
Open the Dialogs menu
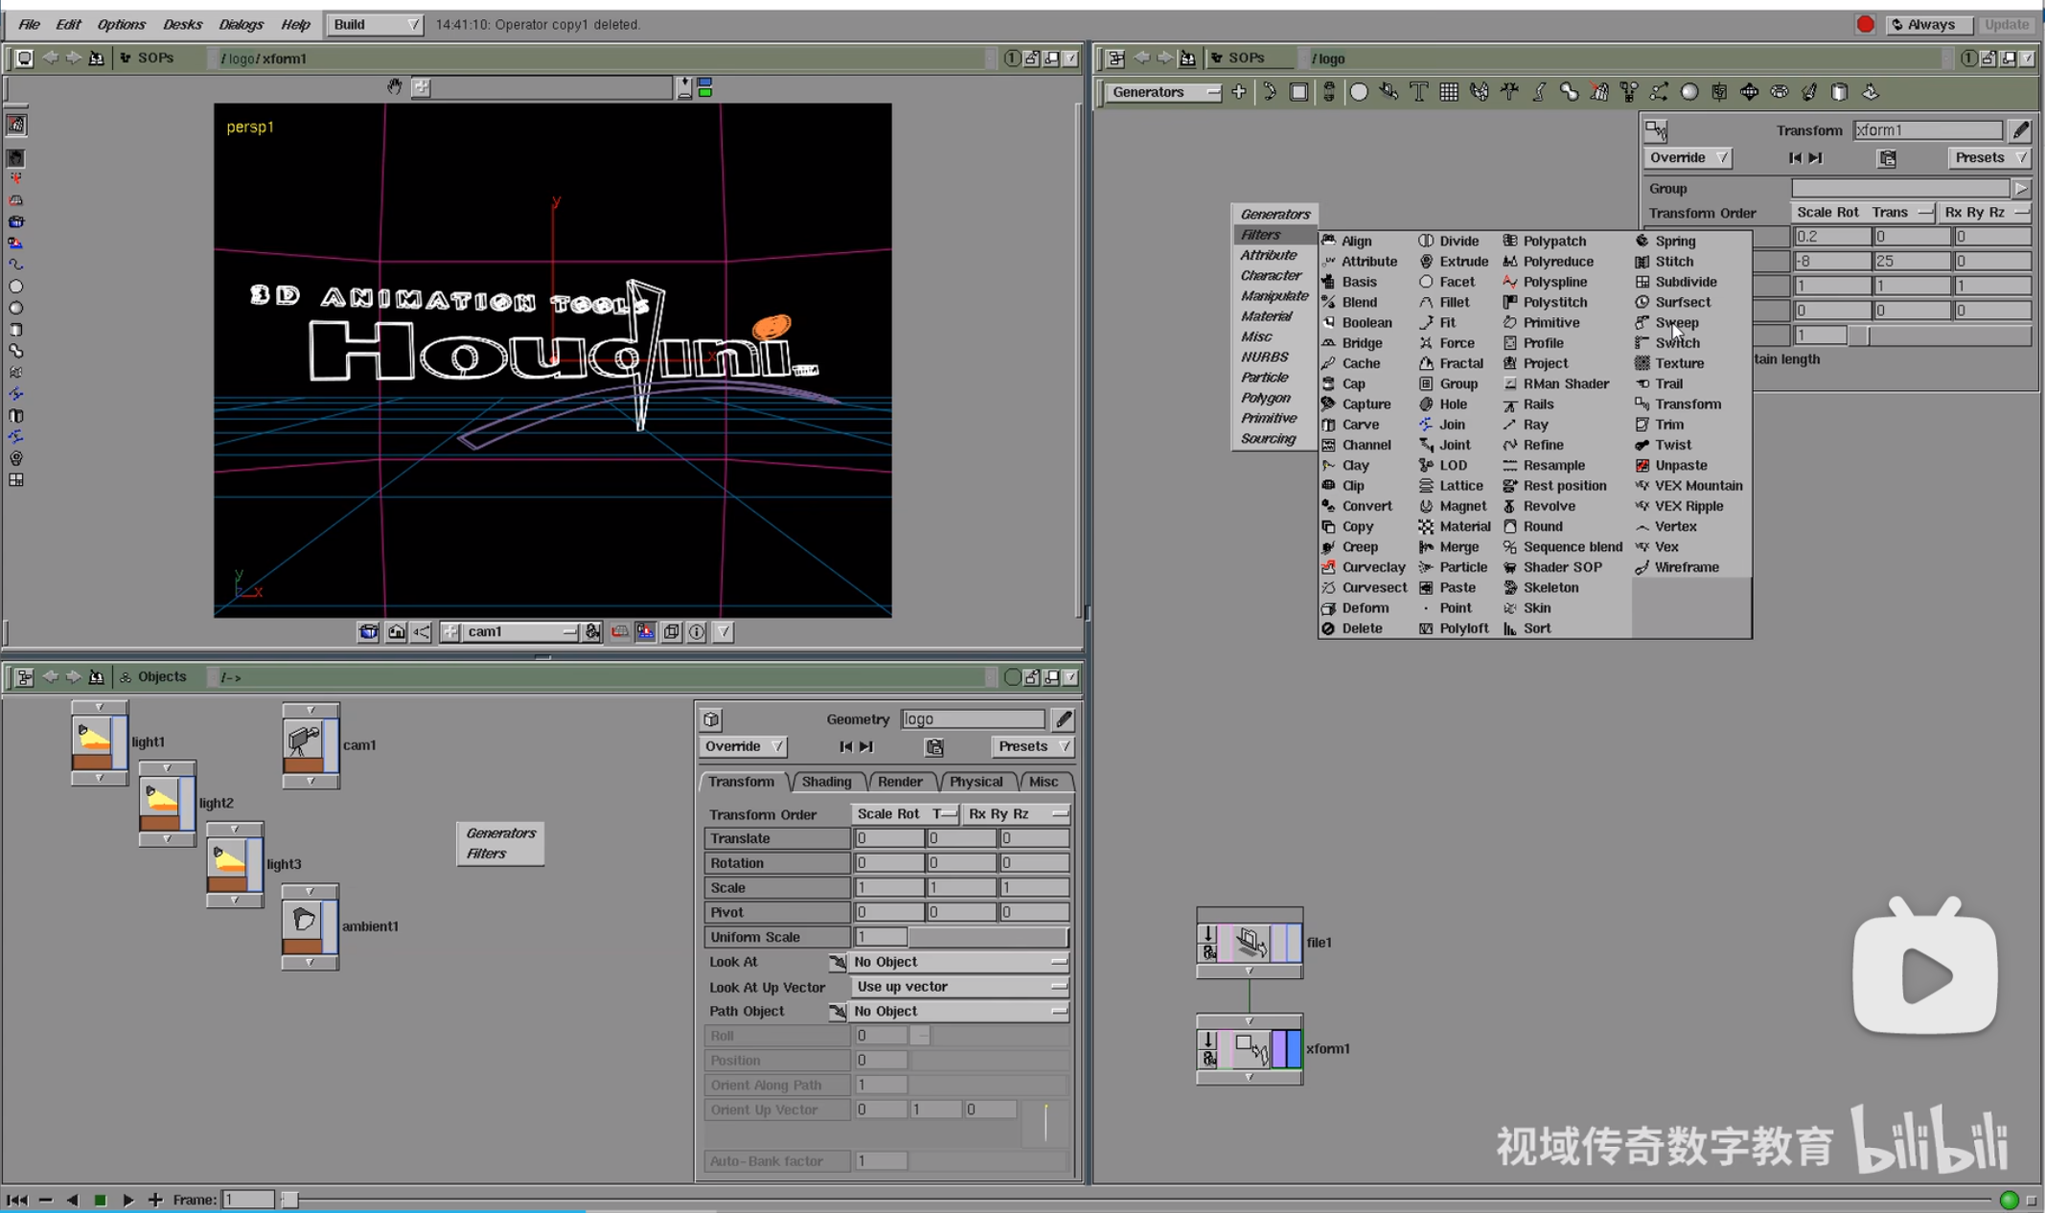[x=241, y=24]
